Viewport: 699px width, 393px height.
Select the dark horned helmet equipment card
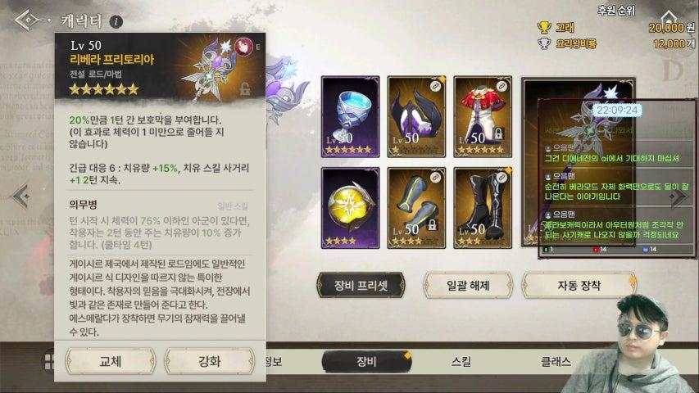pos(416,117)
